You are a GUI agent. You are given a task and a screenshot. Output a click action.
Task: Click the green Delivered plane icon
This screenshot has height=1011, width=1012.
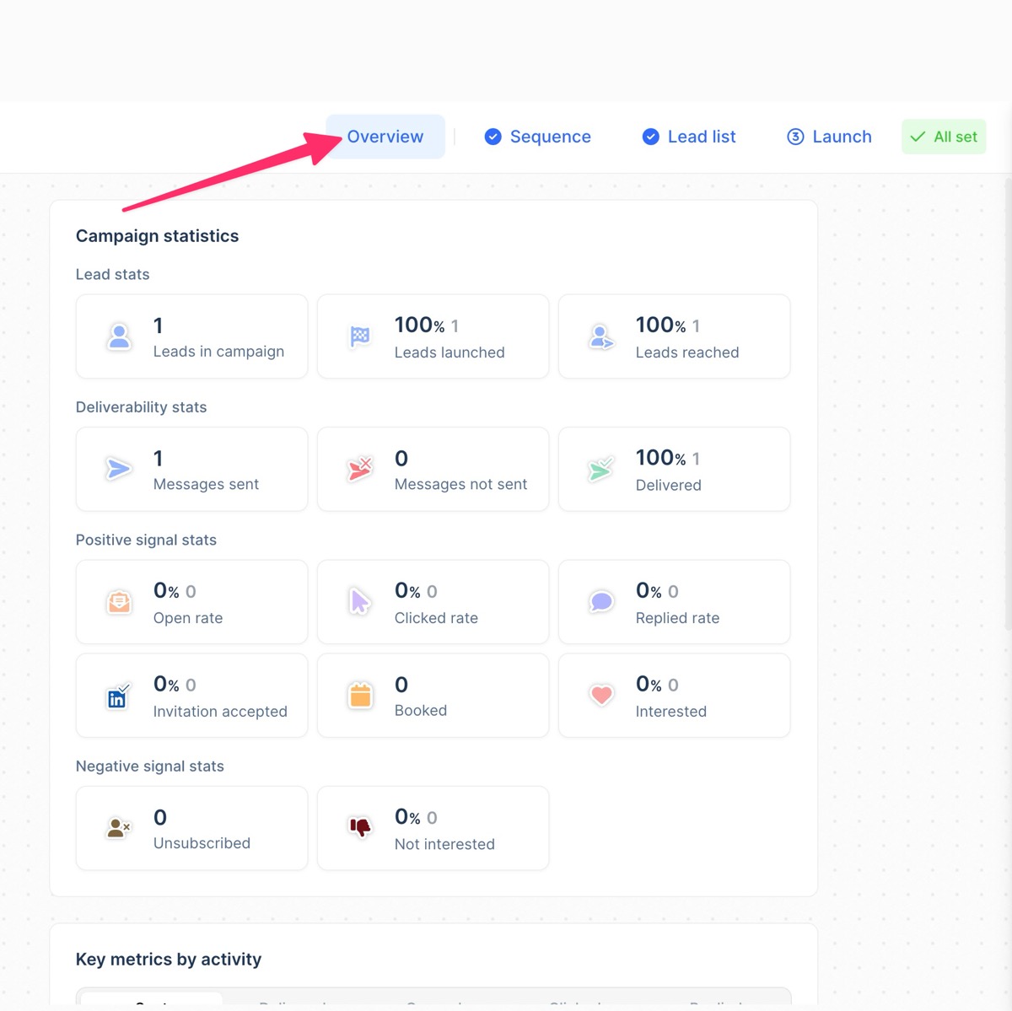601,469
